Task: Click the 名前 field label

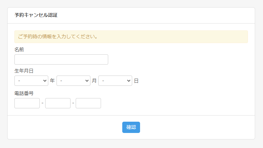Action: pyautogui.click(x=19, y=50)
